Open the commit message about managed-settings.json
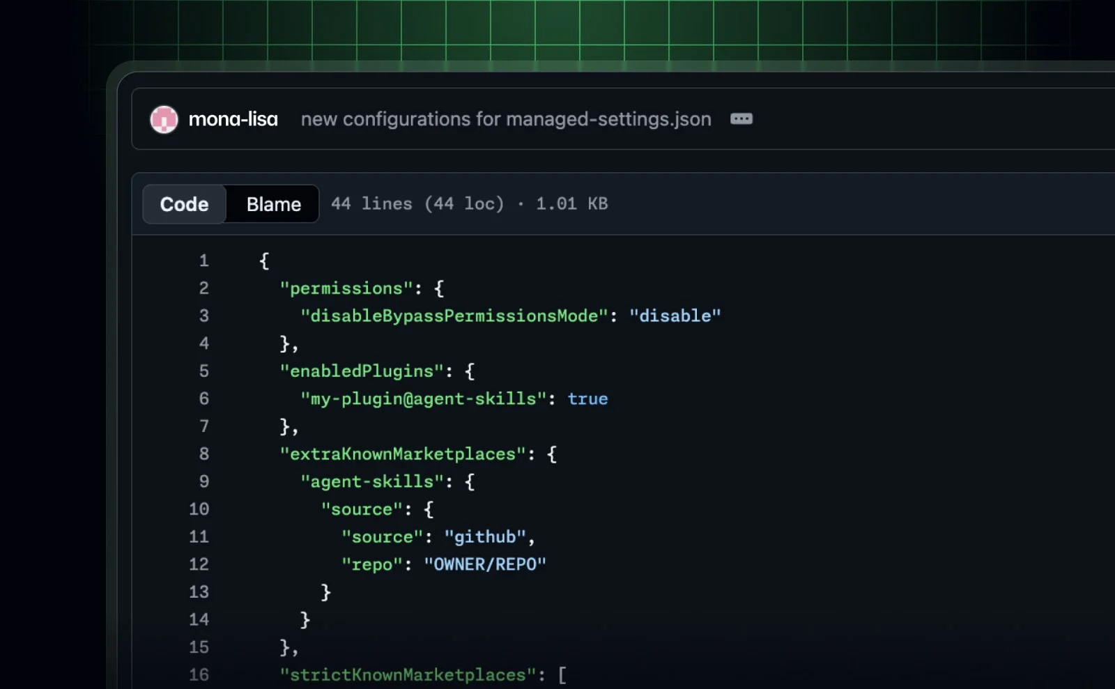Viewport: 1115px width, 689px height. pyautogui.click(x=506, y=119)
